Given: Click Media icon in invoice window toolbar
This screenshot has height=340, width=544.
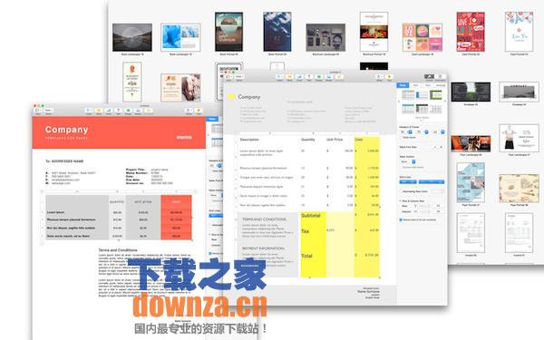Looking at the screenshot, I should coord(329,77).
